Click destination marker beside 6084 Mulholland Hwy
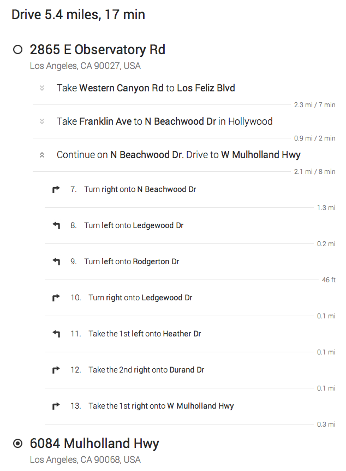This screenshot has width=346, height=471. (x=17, y=443)
